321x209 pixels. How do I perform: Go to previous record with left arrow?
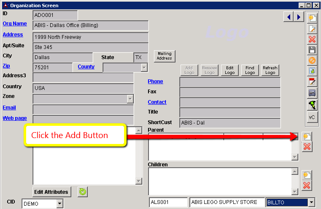pyautogui.click(x=289, y=17)
